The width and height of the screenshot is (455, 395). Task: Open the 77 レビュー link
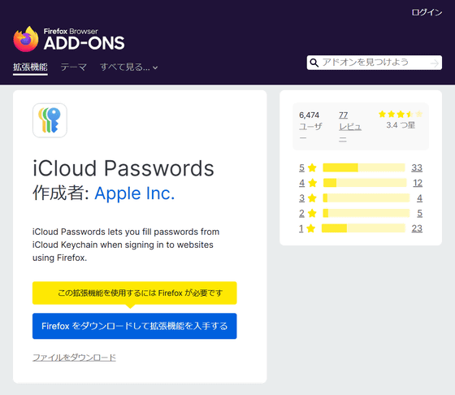pyautogui.click(x=350, y=127)
